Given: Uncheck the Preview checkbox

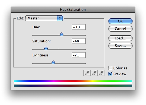Looking at the screenshot, I should pos(110,74).
